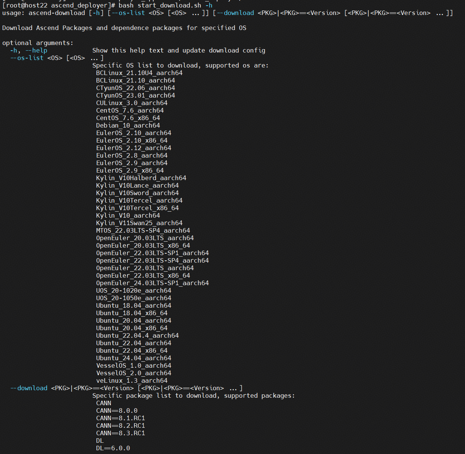The width and height of the screenshot is (465, 454).
Task: Click the '-h, --help' option text
Action: (x=29, y=50)
